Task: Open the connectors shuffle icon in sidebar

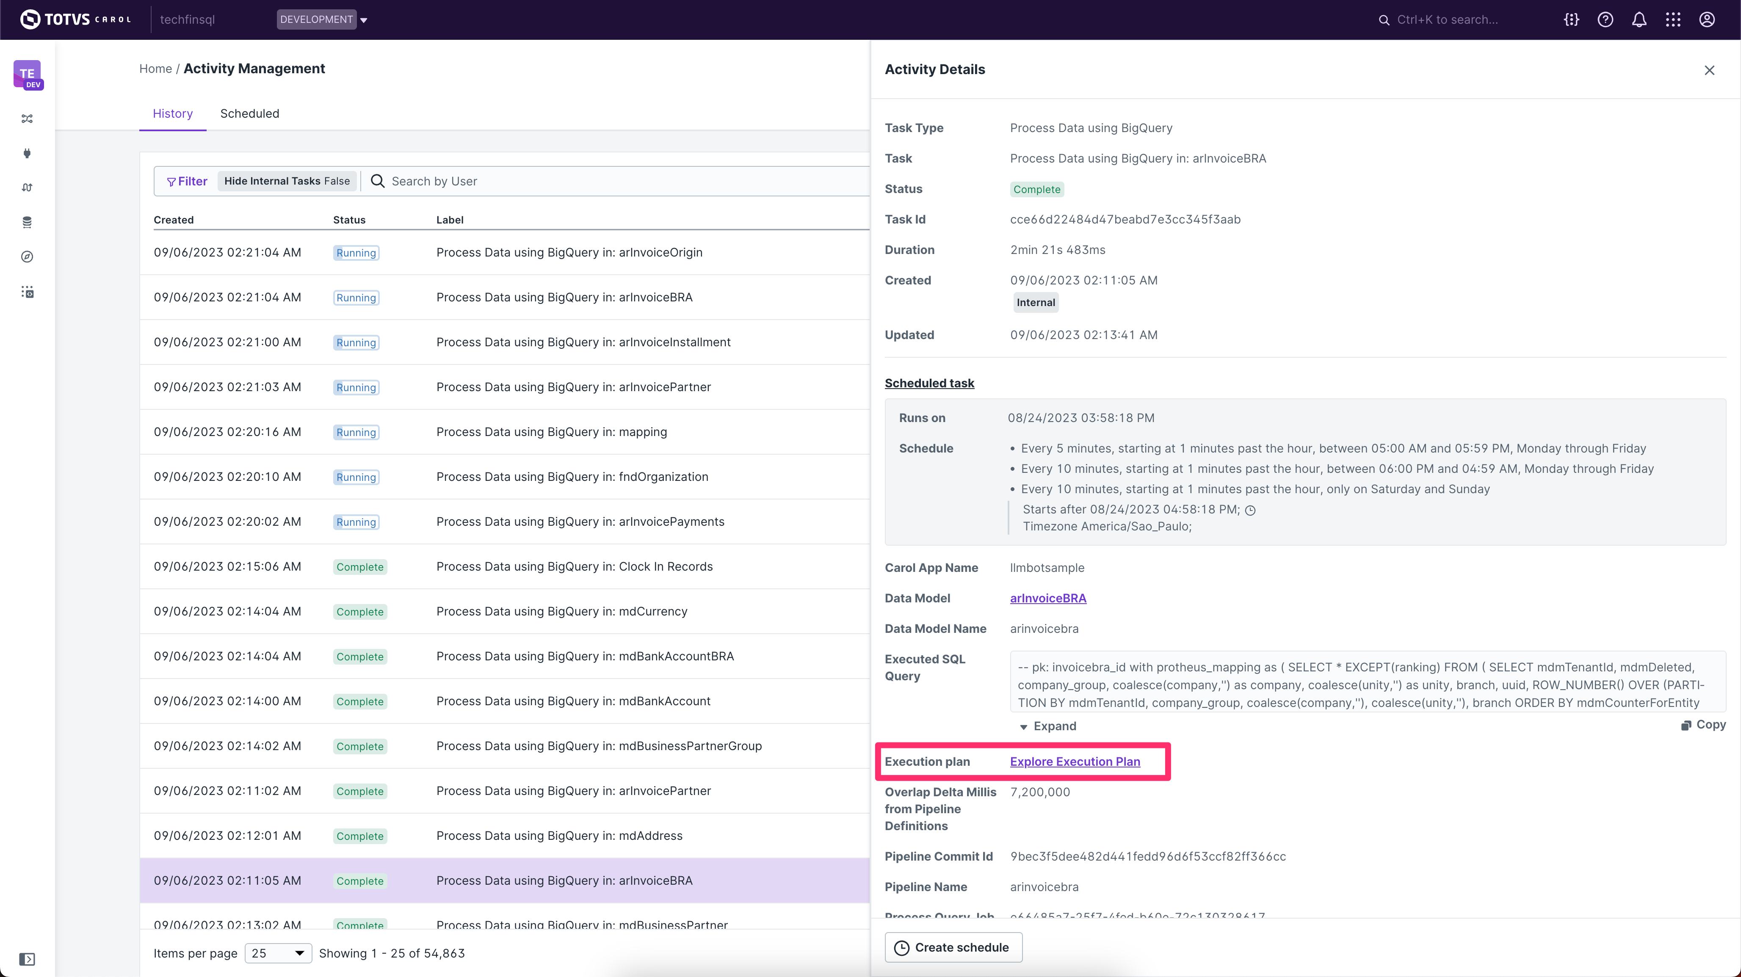Action: coord(27,119)
